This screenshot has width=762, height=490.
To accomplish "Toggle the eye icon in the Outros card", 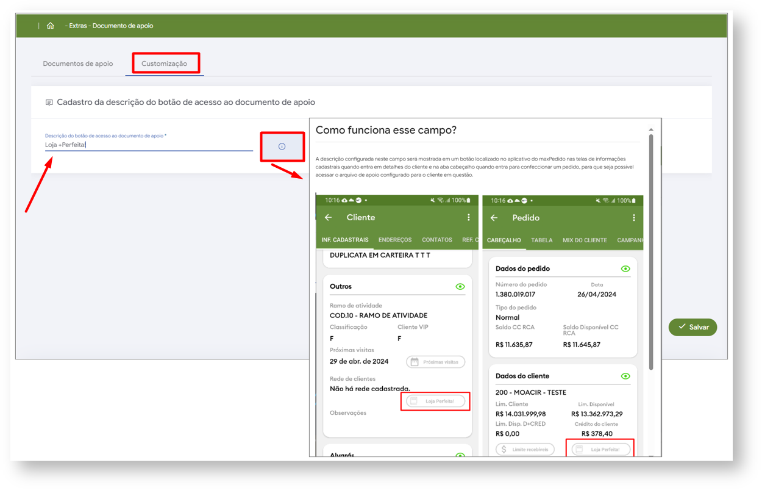I will (460, 287).
